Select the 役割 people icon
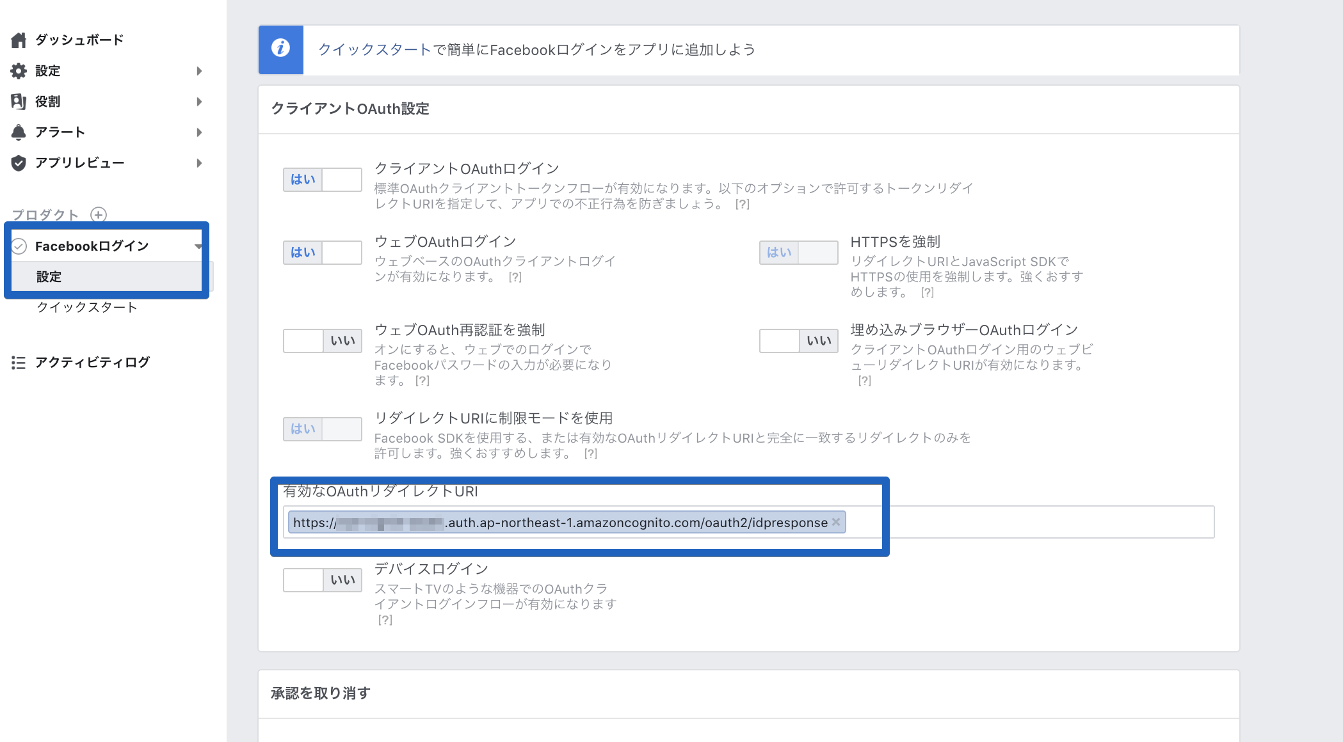The image size is (1343, 742). tap(19, 101)
